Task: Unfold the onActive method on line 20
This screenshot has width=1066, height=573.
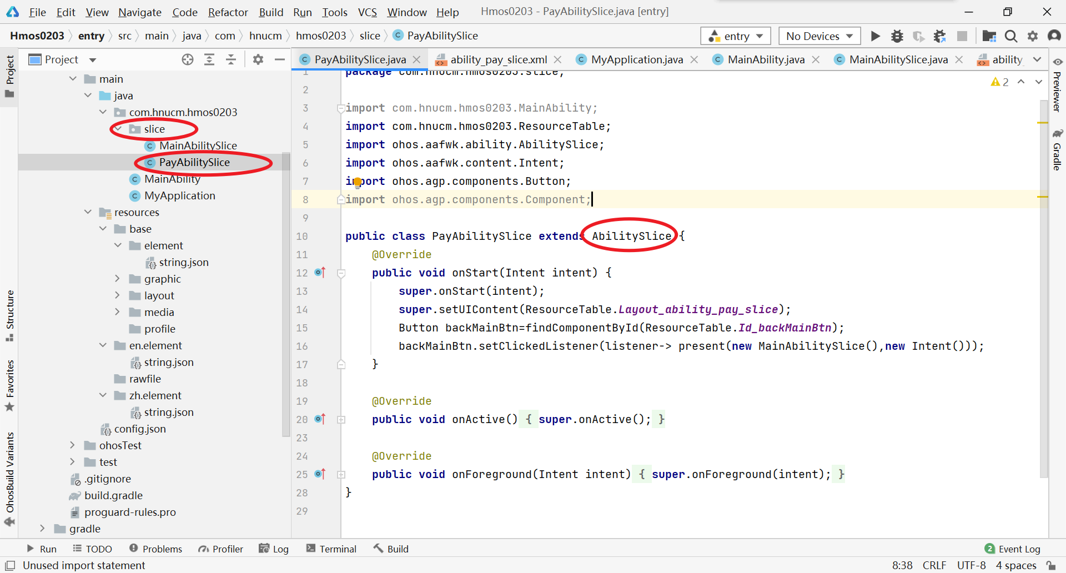Action: (x=341, y=419)
